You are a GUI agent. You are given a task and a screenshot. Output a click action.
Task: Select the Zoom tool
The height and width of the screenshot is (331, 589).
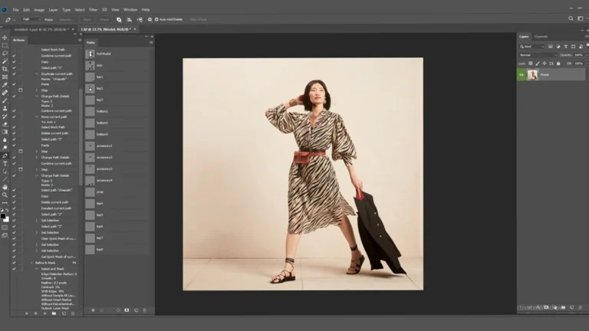click(5, 195)
